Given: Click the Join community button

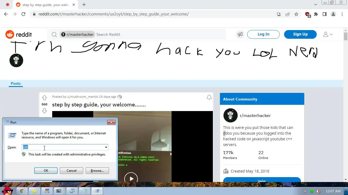Looking at the screenshot, I should tap(262, 180).
